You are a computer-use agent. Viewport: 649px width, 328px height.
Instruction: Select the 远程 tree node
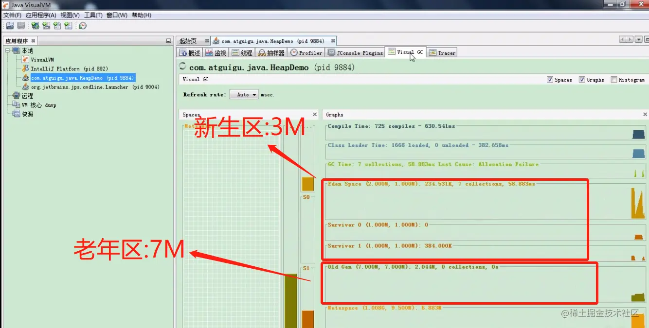tap(27, 96)
